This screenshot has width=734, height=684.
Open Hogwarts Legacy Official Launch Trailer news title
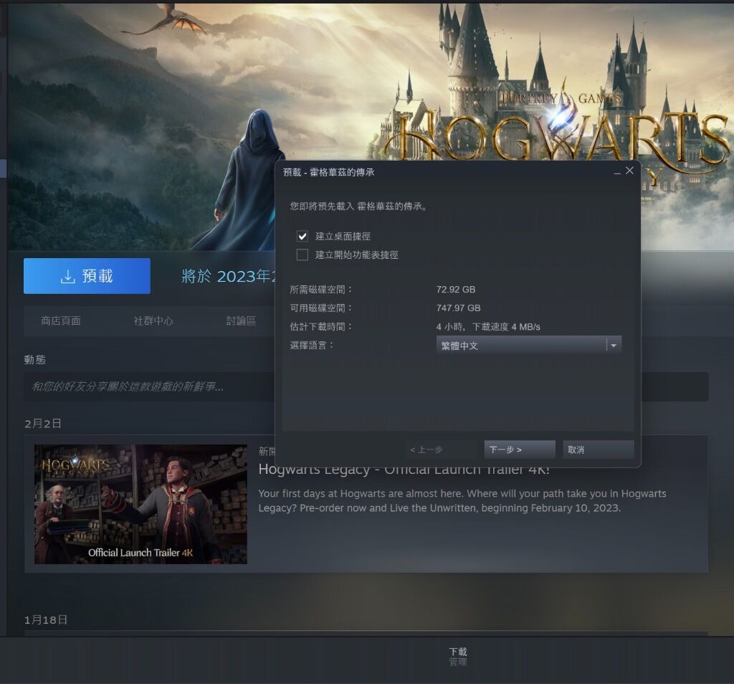point(404,470)
